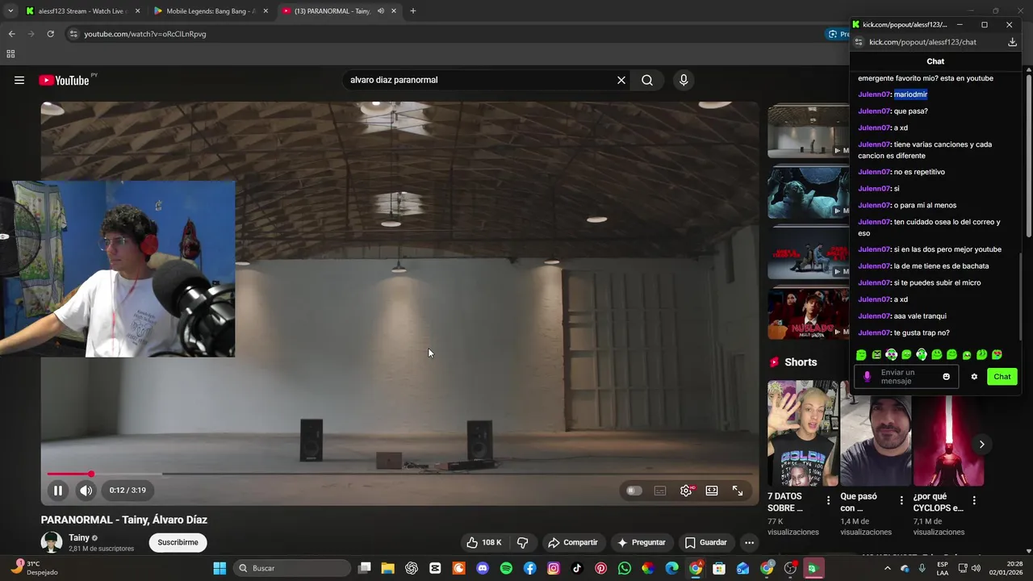
Task: Open options for Que pasó con short
Action: click(x=901, y=501)
